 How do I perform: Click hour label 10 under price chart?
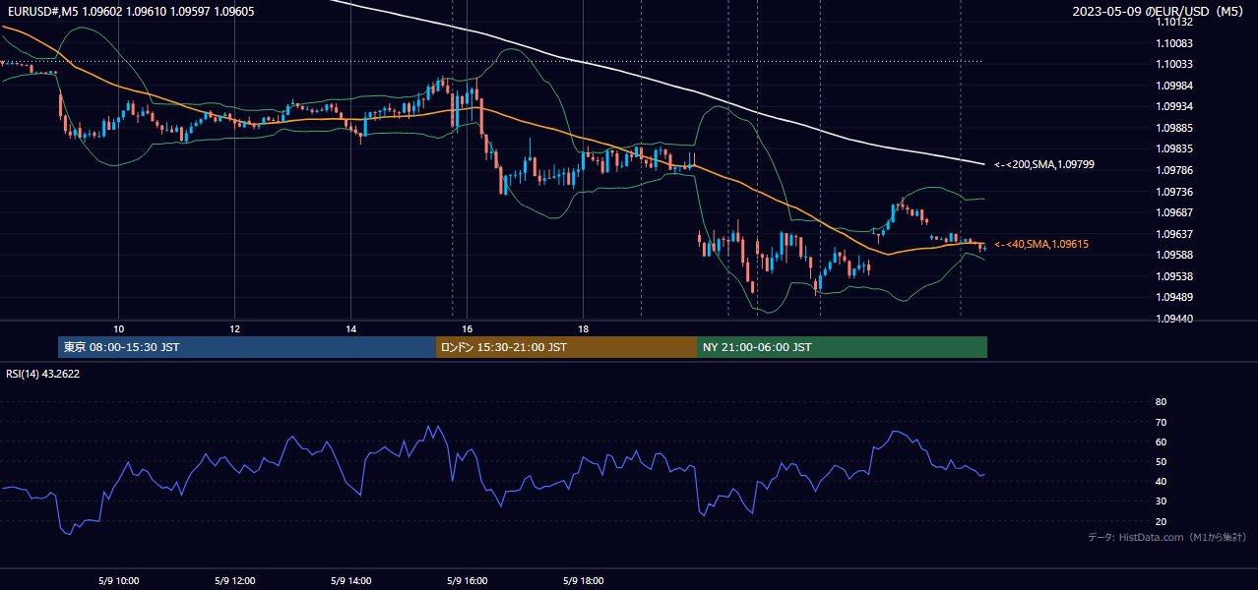click(118, 328)
